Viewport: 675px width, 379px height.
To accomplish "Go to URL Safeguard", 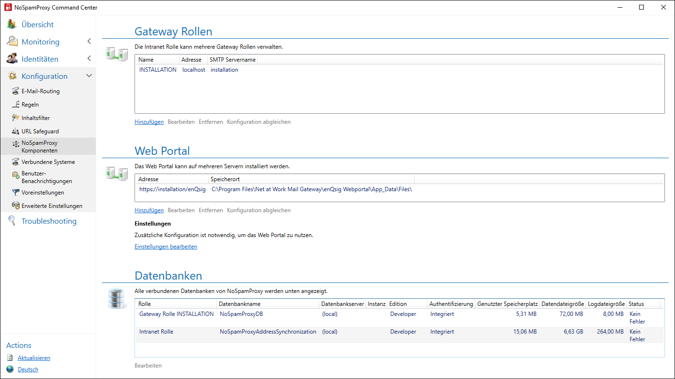I will (40, 131).
